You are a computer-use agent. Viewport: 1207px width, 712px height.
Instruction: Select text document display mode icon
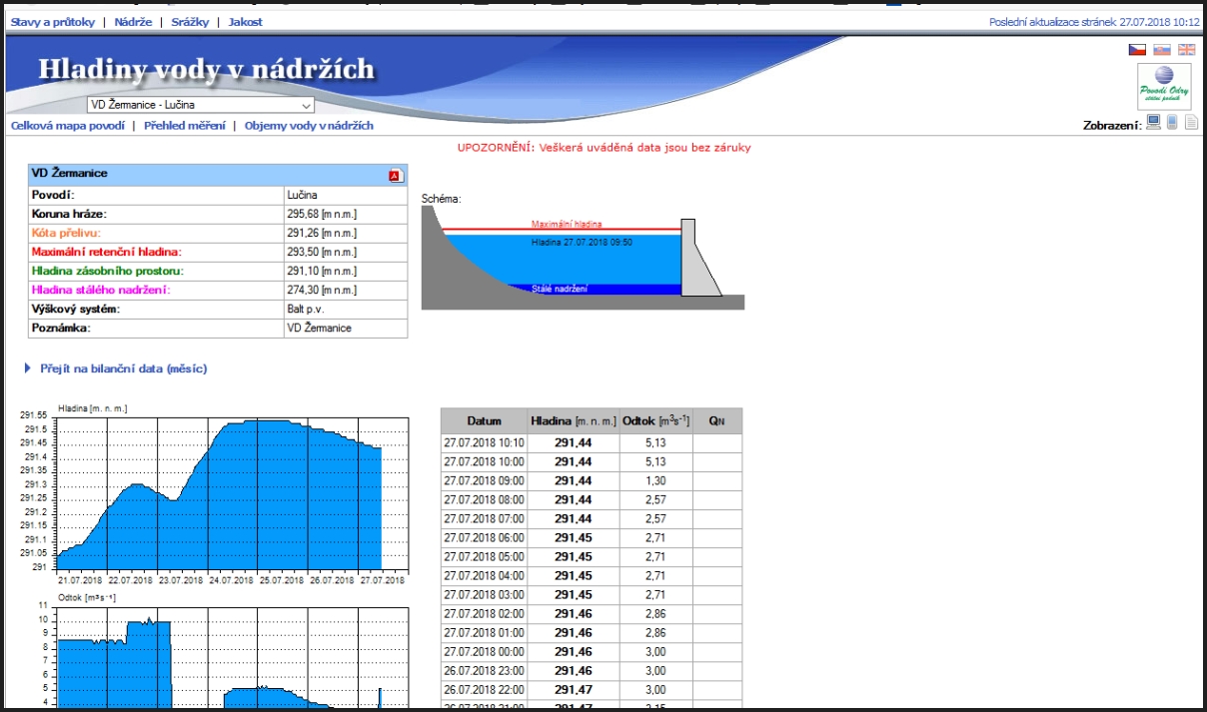1191,123
